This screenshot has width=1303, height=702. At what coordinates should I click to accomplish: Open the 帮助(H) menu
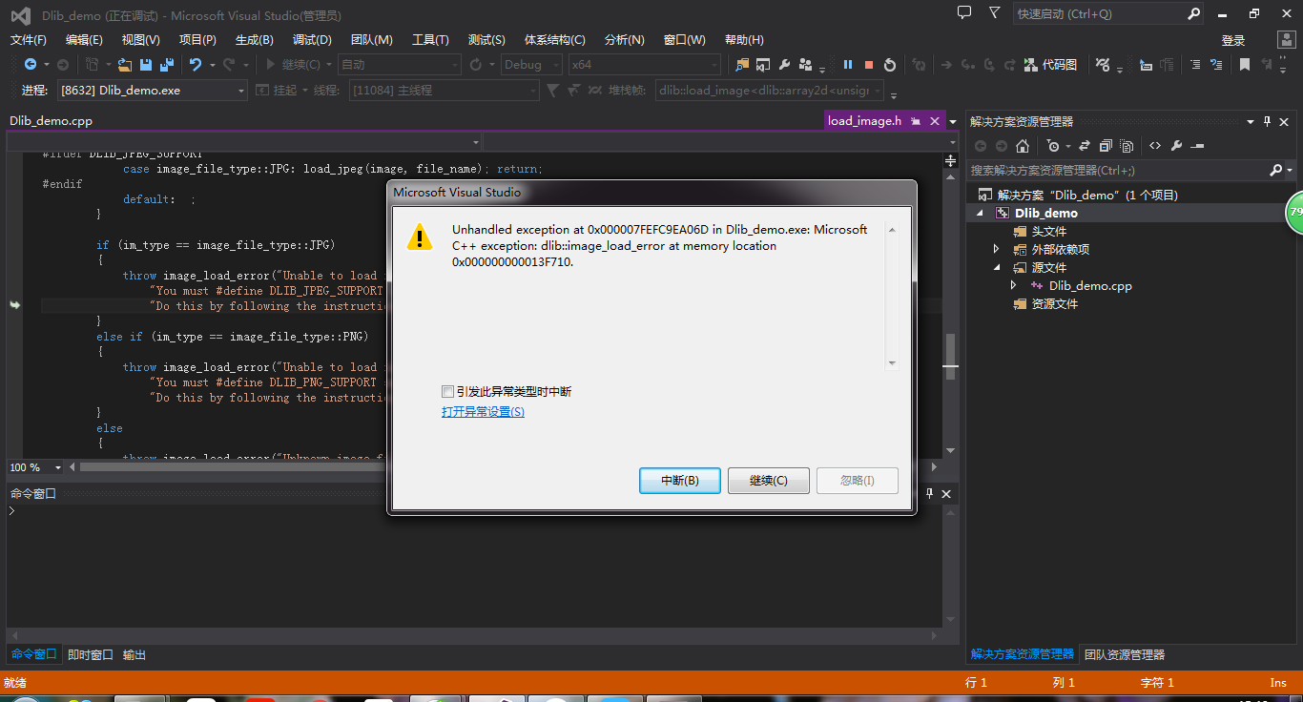coord(744,39)
